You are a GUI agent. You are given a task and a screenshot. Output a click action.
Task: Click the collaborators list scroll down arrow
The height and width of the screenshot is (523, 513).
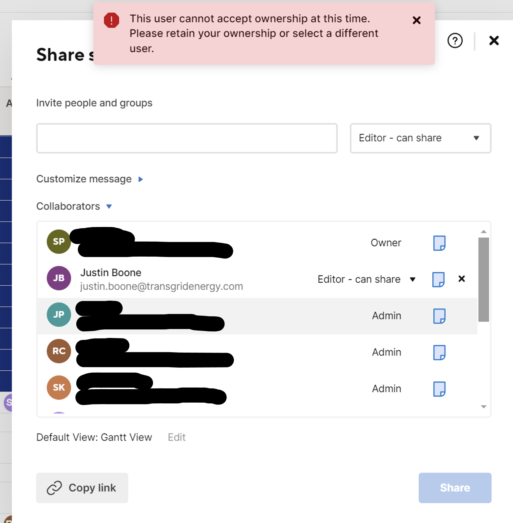coord(484,407)
